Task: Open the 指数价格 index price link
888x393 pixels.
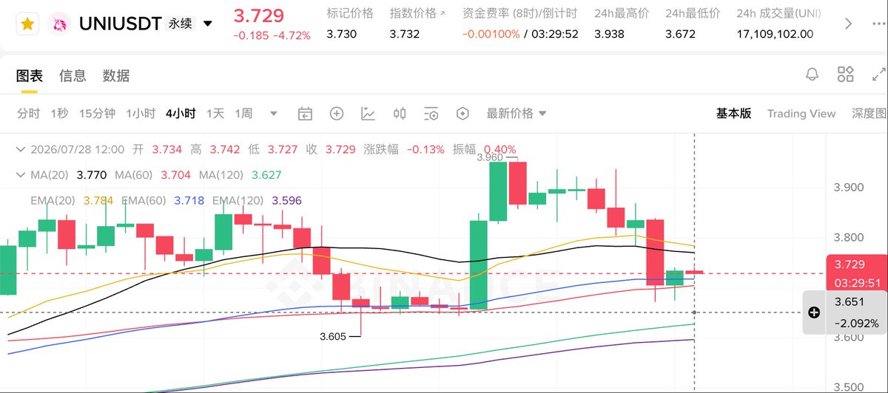Action: pos(418,13)
